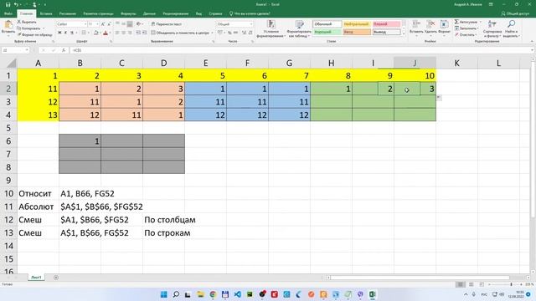Apply the Neutral (Нейтральный) cell style
The height and width of the screenshot is (301, 536).
(x=357, y=24)
